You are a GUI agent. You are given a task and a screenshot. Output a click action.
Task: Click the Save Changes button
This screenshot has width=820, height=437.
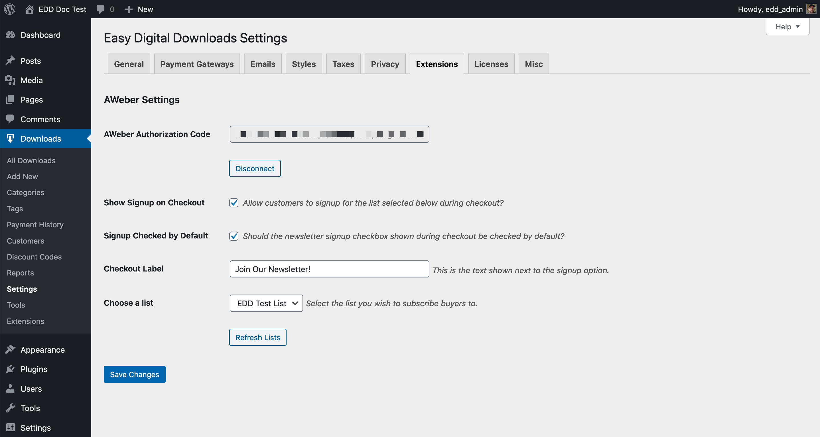pos(134,374)
